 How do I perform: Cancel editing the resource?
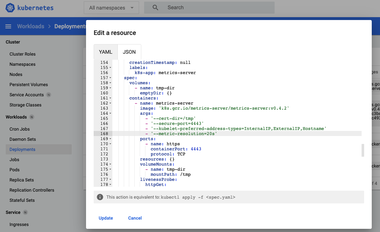point(135,218)
